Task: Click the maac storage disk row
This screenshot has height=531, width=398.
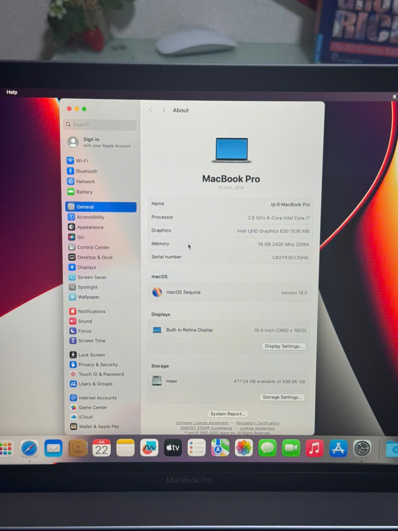Action: [228, 381]
